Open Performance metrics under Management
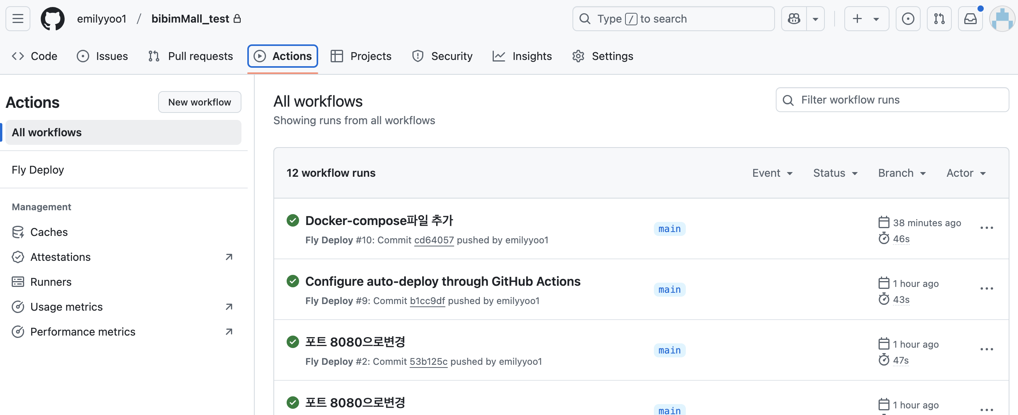1018x415 pixels. pyautogui.click(x=123, y=332)
